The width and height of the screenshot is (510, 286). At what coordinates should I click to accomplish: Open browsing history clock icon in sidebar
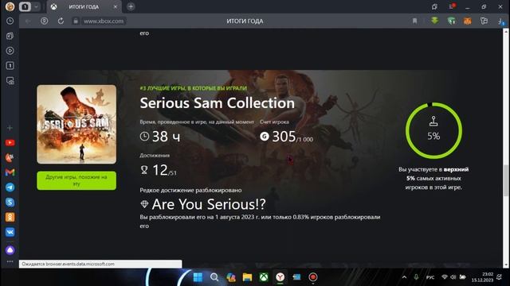point(10,21)
